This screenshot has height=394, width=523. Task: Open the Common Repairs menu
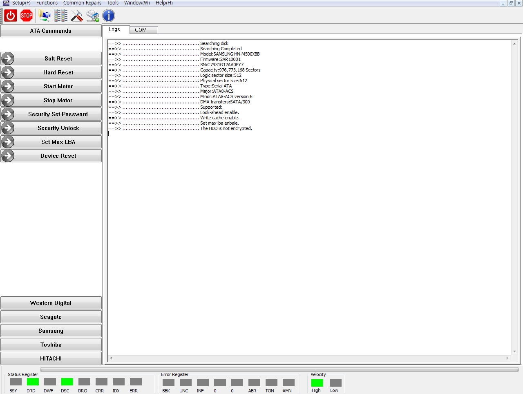pos(82,3)
